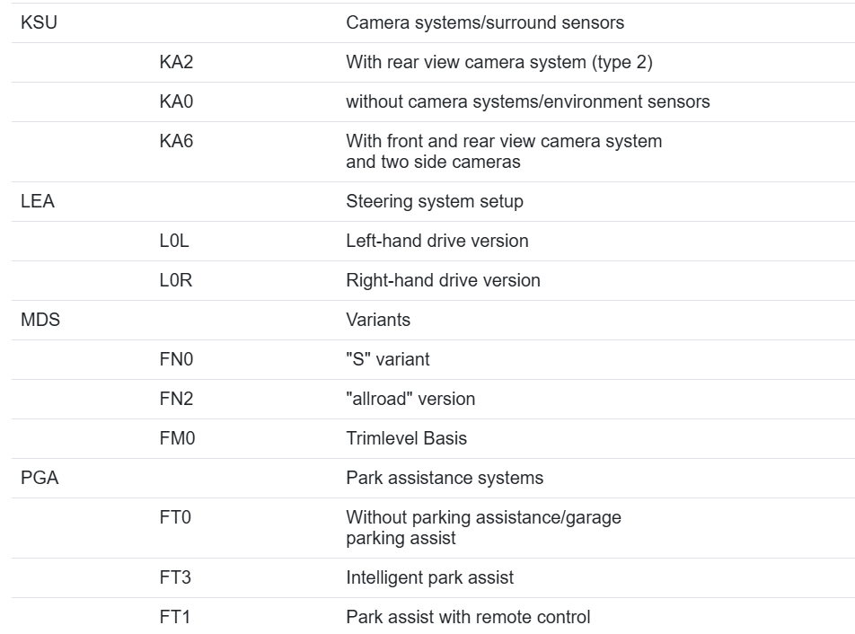This screenshot has height=634, width=855.
Task: Select the FN0 option code
Action: (x=176, y=360)
